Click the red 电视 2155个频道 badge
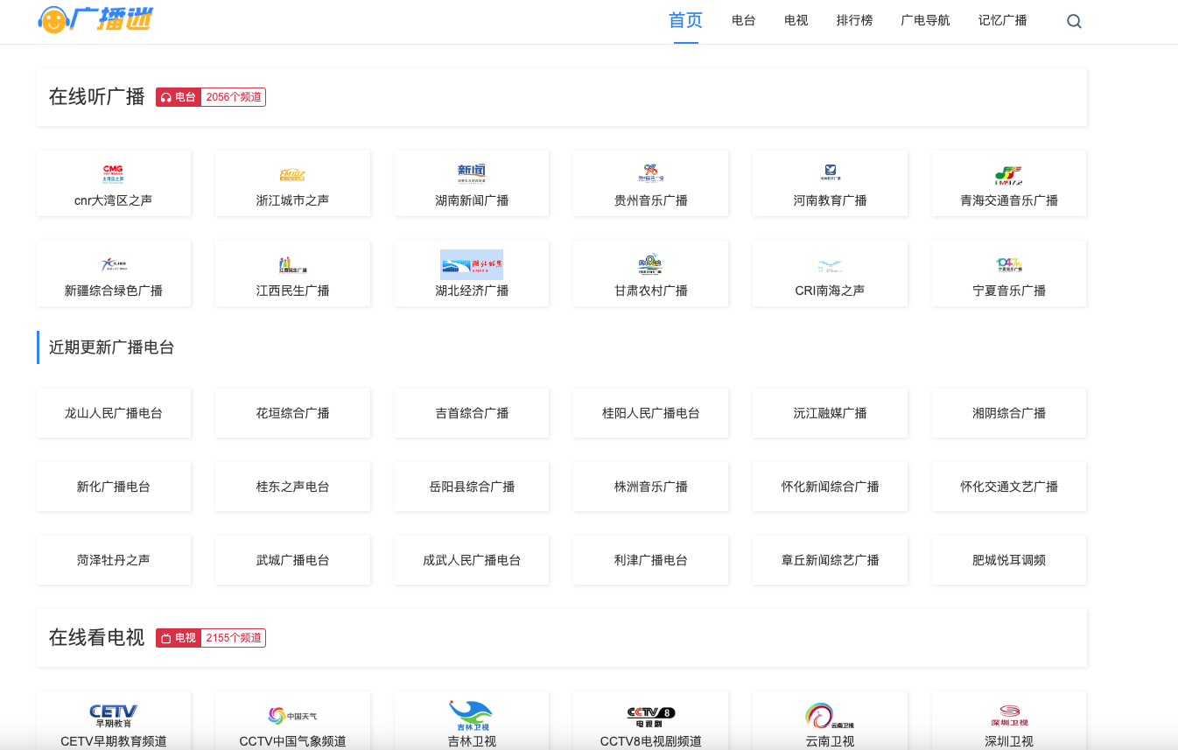 211,638
